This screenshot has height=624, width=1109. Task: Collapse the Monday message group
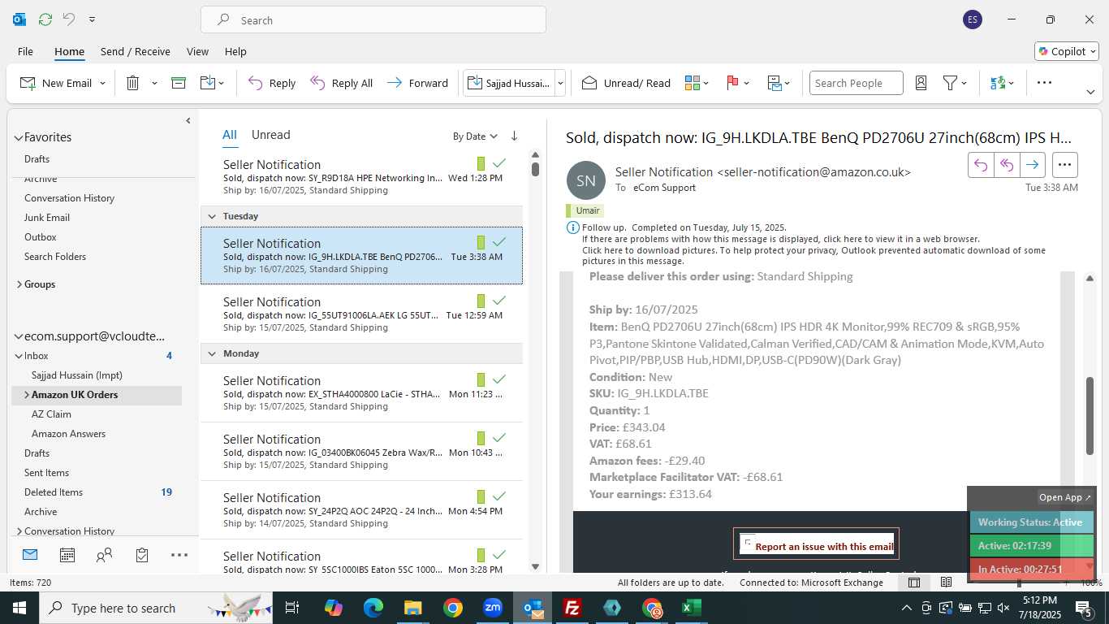pos(212,353)
